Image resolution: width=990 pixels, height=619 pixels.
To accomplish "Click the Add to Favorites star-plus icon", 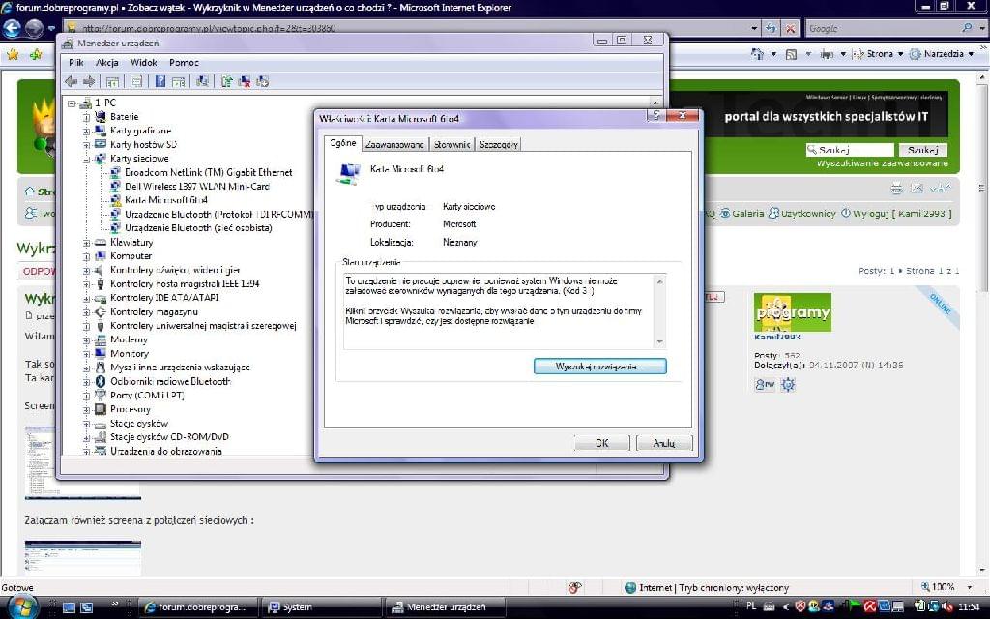I will (x=36, y=54).
